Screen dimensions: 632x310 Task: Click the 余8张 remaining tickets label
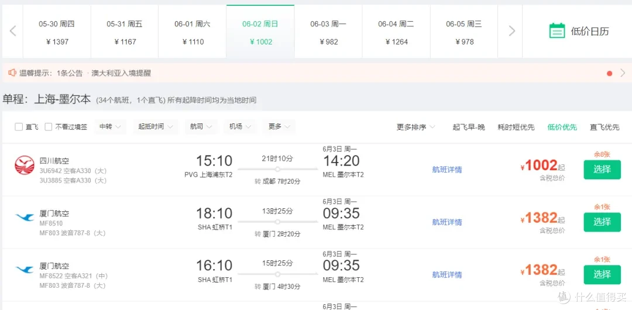pyautogui.click(x=602, y=154)
